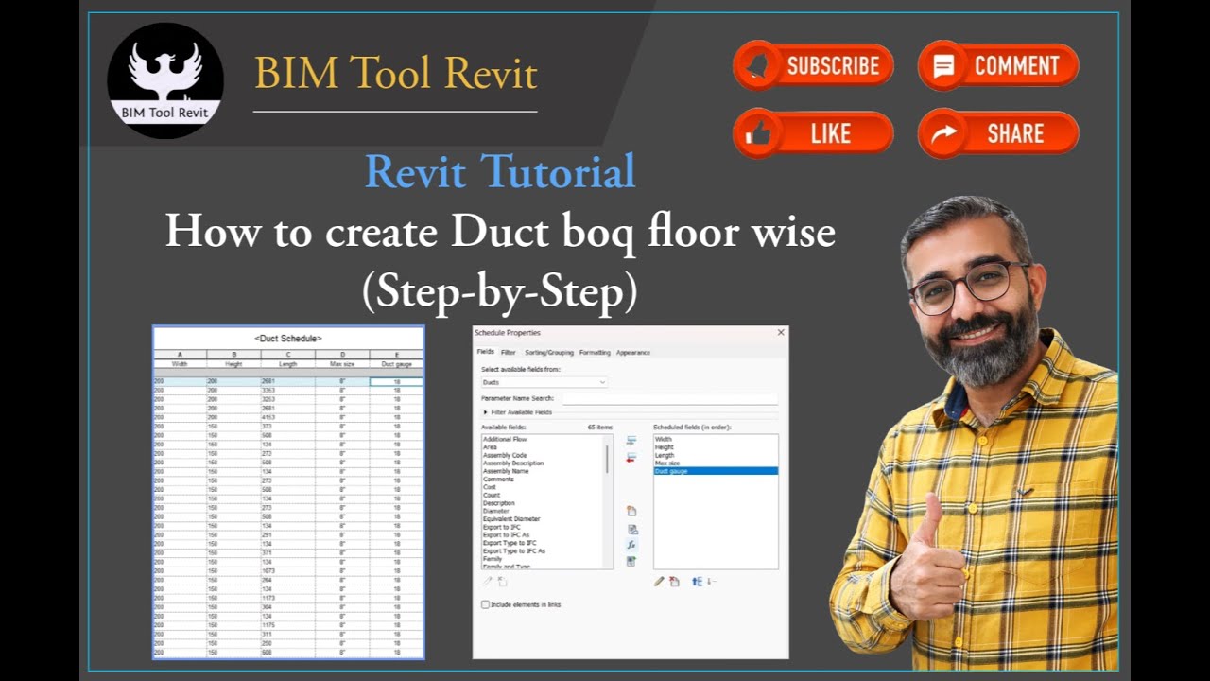Select Cost in Available fields
Image resolution: width=1210 pixels, height=681 pixels.
pos(489,487)
